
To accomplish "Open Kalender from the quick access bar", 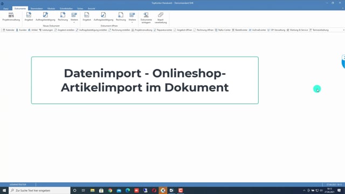I will 9,30.
